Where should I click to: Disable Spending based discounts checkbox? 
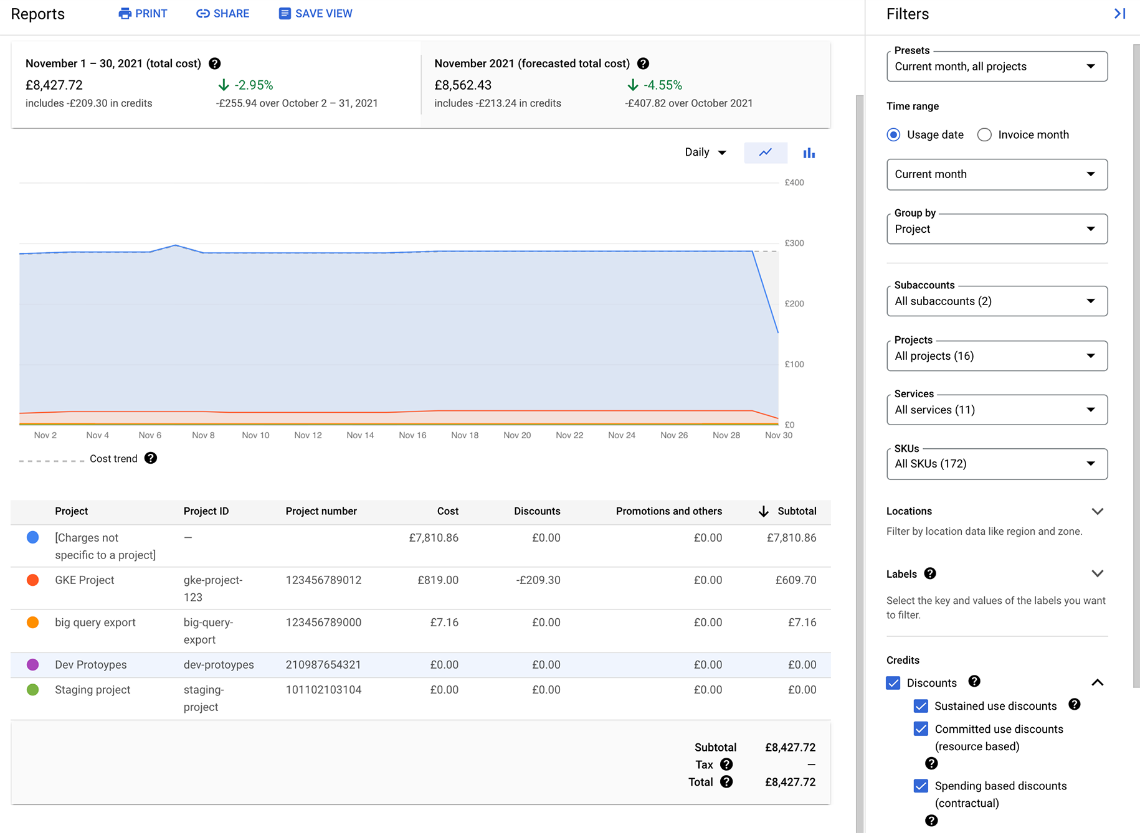[x=920, y=786]
